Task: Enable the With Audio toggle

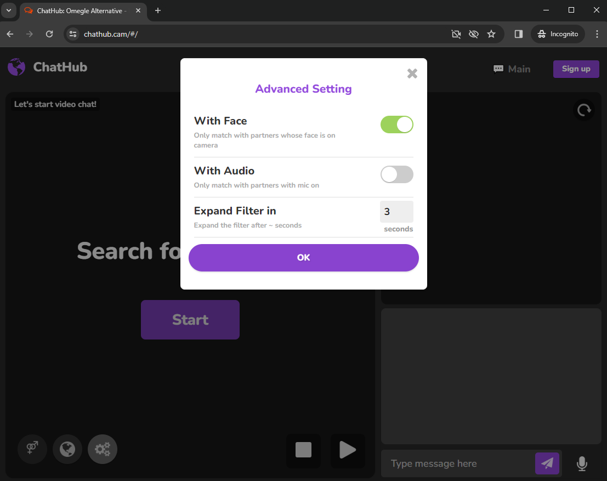Action: click(396, 174)
